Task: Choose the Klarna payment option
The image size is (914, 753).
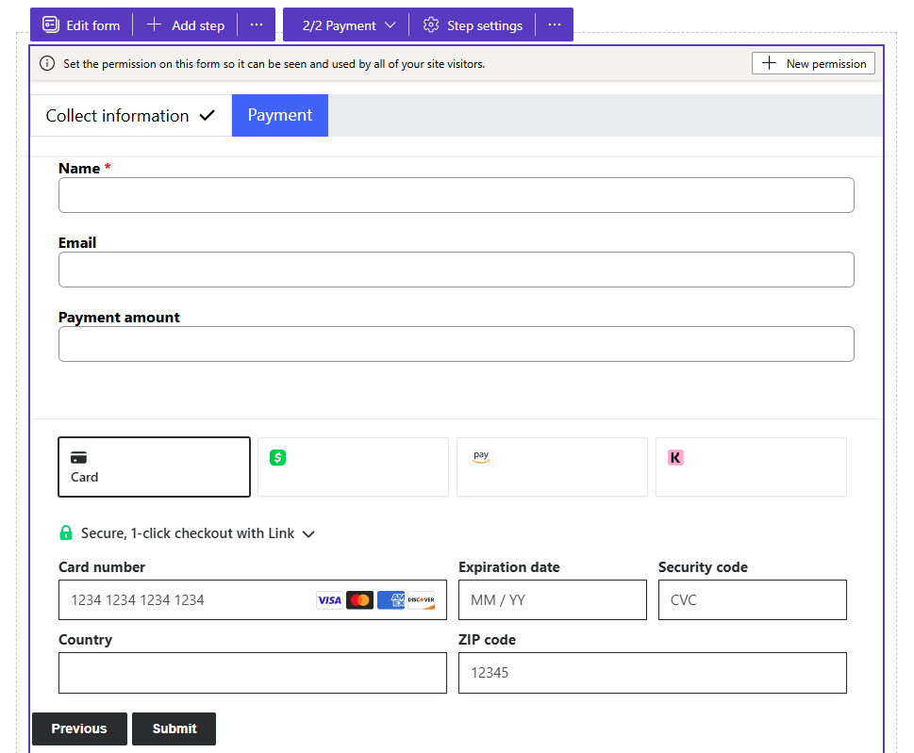Action: tap(752, 467)
